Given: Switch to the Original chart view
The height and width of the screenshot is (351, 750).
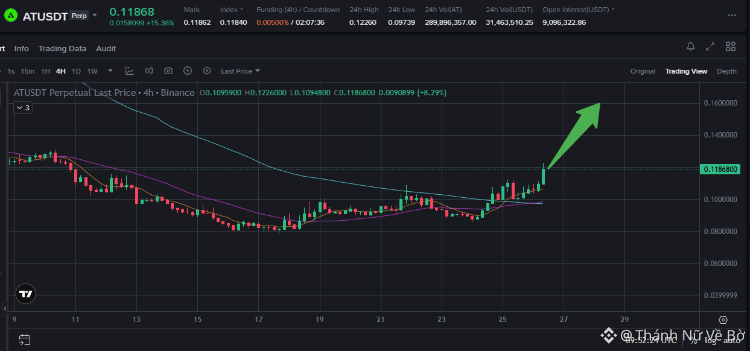Looking at the screenshot, I should pos(643,71).
